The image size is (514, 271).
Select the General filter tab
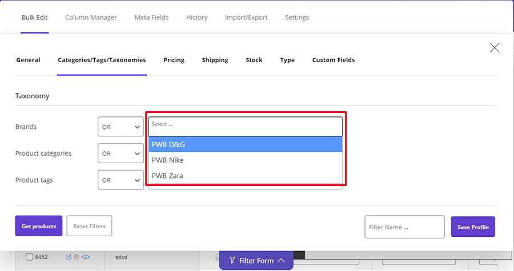pos(28,60)
